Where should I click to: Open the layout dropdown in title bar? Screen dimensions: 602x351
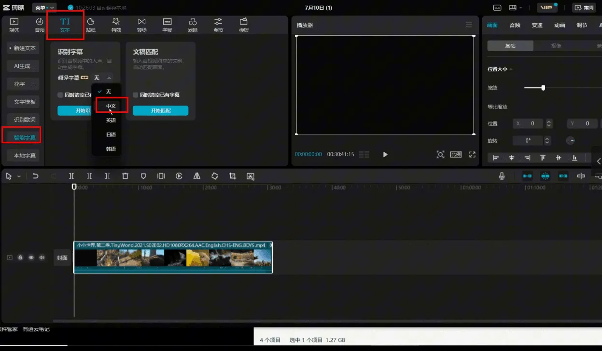(516, 8)
